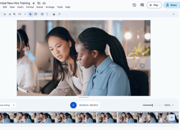Image resolution: width=180 pixels, height=130 pixels.
Task: Click the paint format roller icon
Action: click(47, 14)
